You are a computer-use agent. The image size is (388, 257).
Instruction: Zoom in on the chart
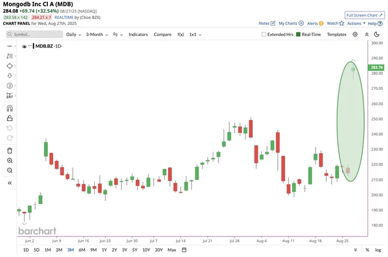point(10,160)
